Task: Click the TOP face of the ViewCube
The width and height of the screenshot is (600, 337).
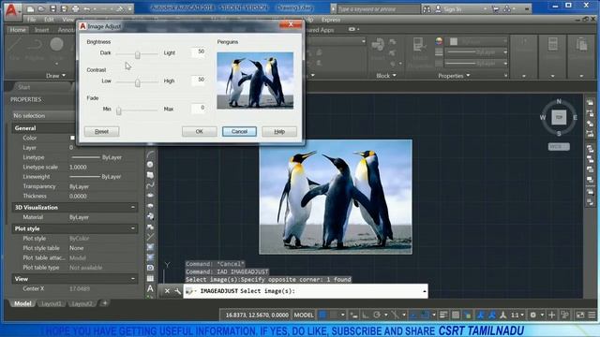Action: [559, 117]
